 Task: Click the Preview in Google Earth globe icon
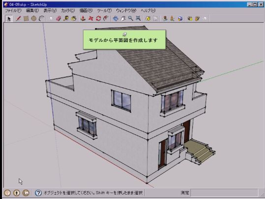[x=180, y=18]
